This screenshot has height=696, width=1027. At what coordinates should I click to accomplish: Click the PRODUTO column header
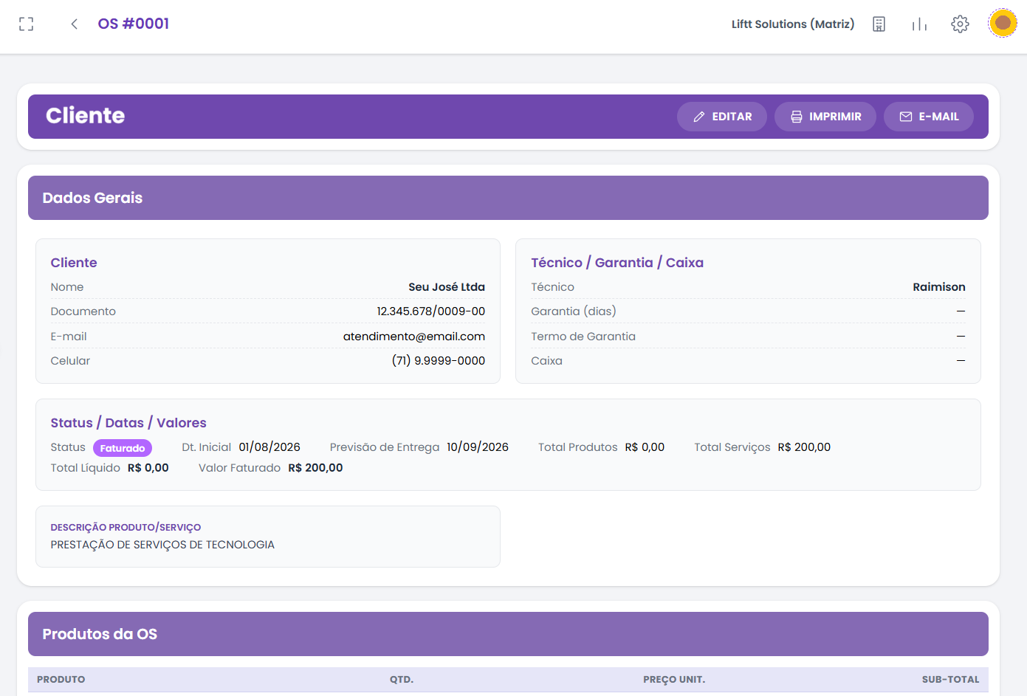click(61, 680)
